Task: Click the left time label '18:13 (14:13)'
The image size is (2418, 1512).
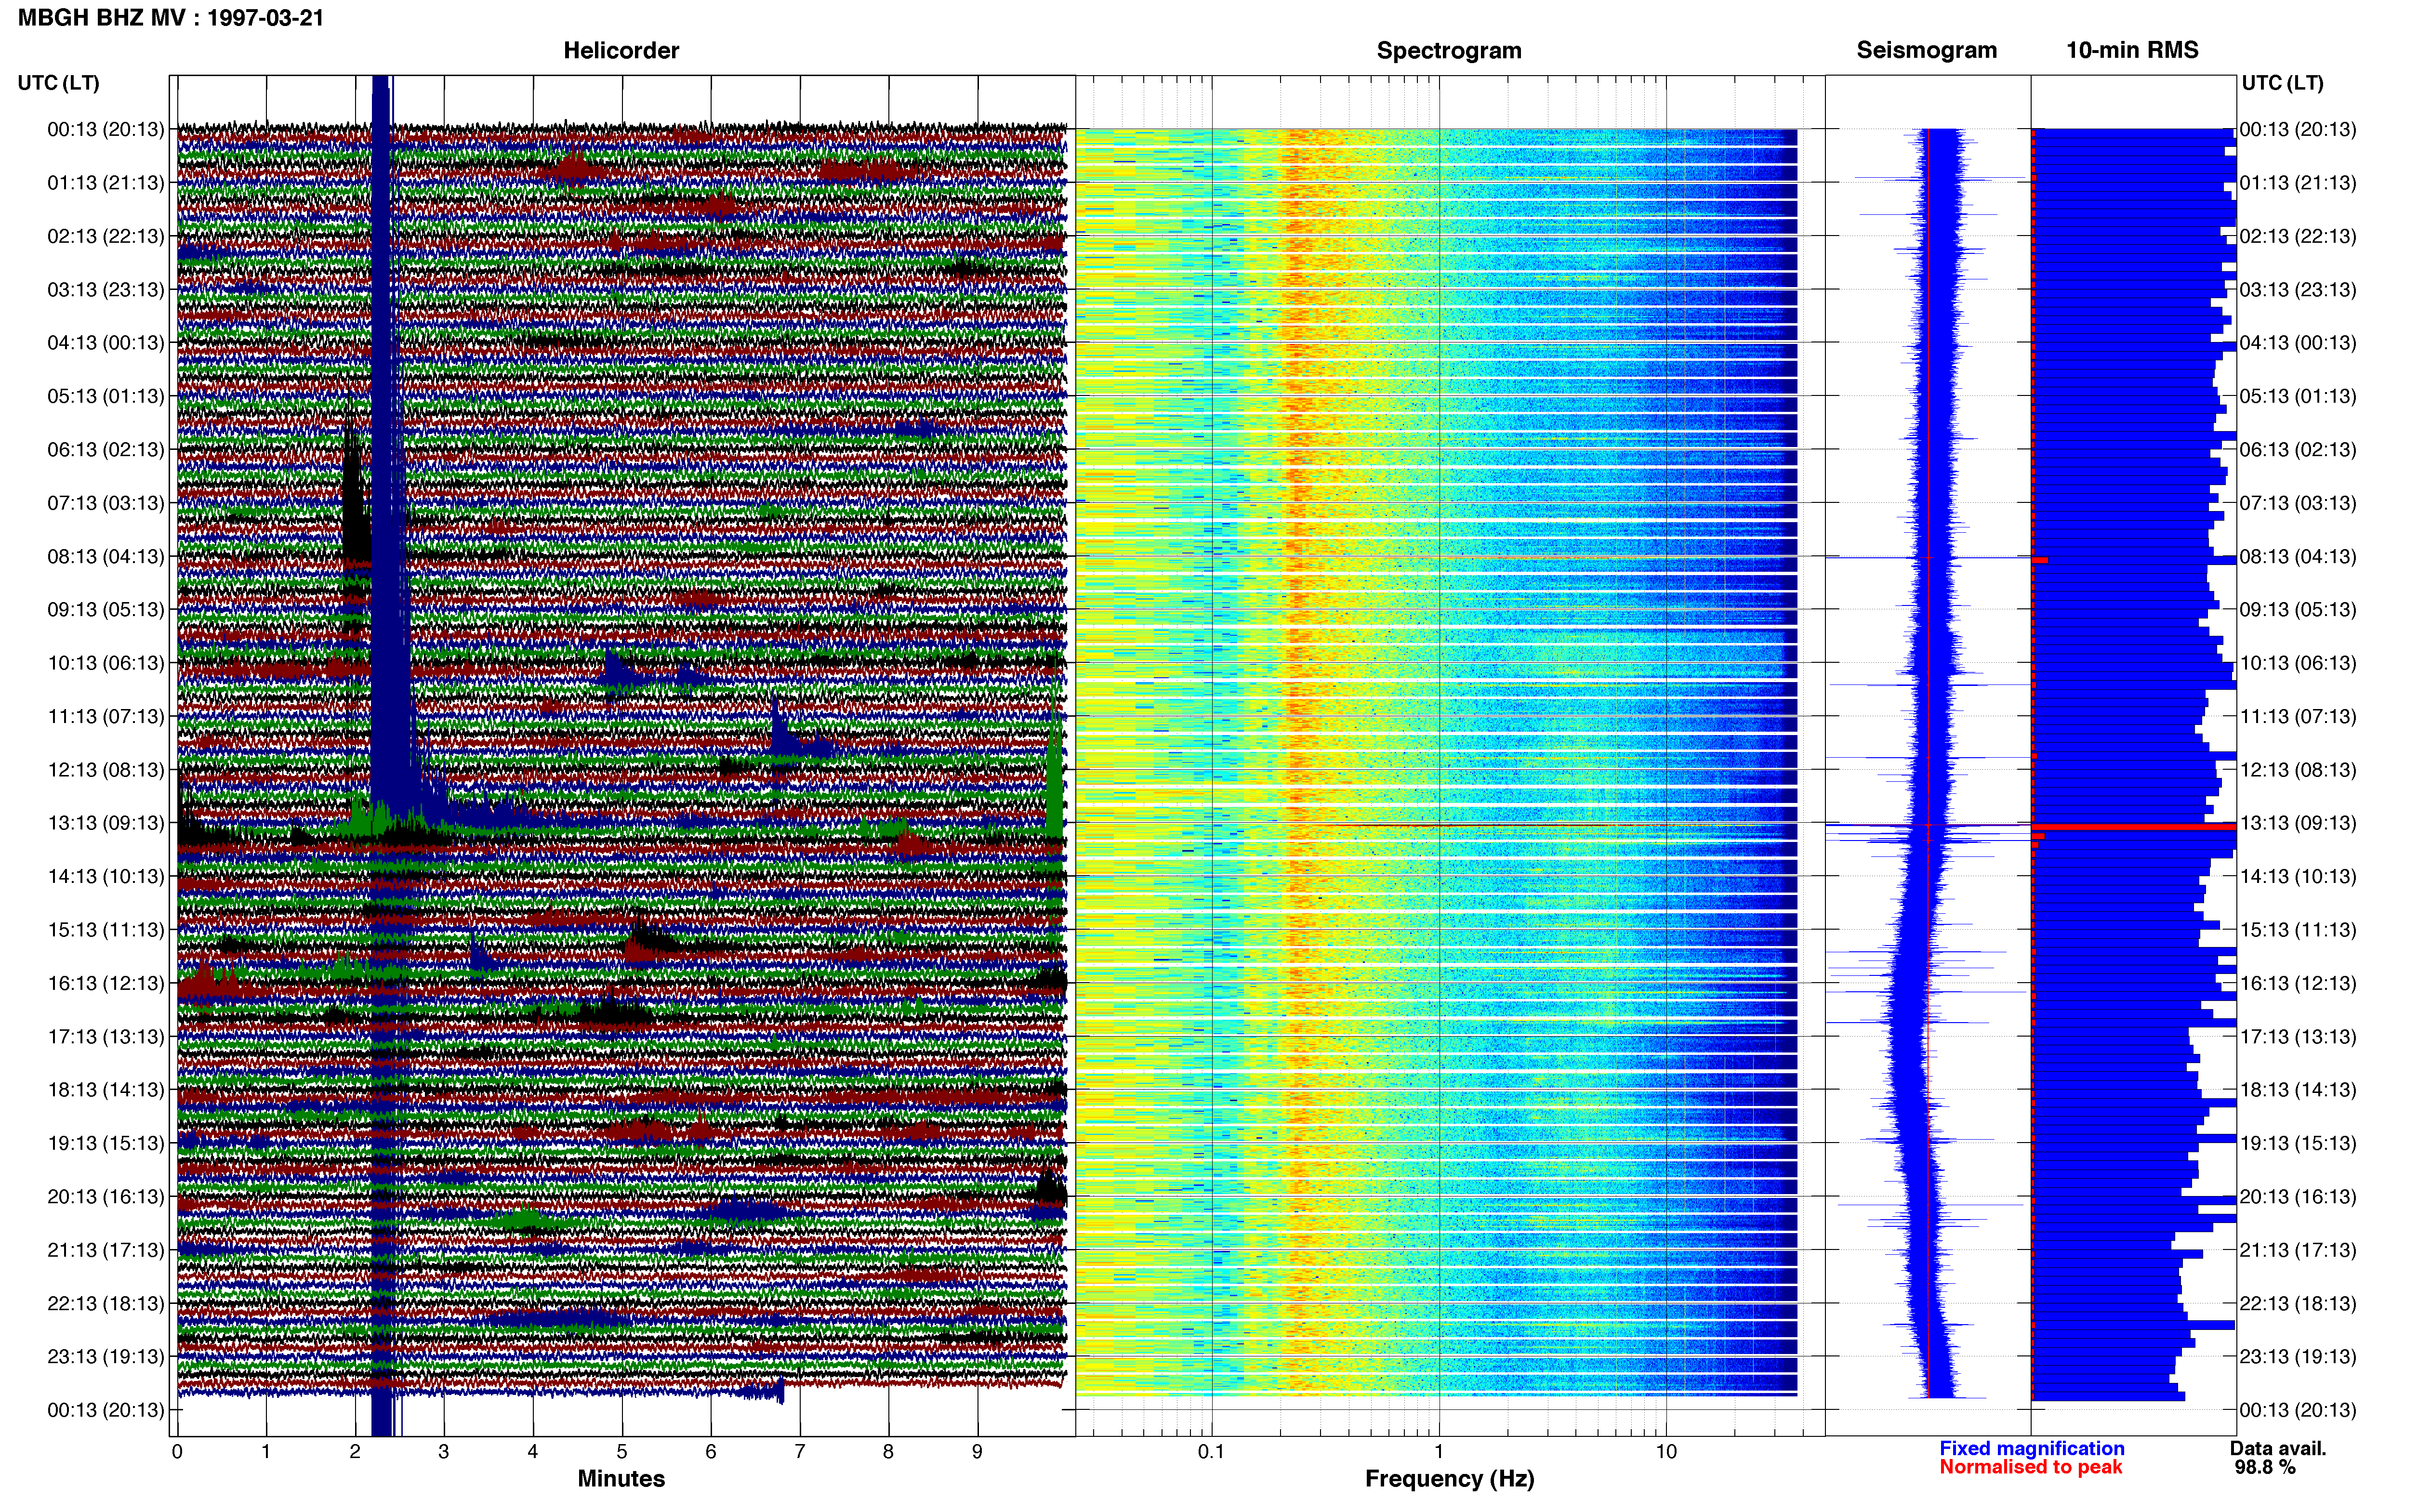Action: (106, 1090)
